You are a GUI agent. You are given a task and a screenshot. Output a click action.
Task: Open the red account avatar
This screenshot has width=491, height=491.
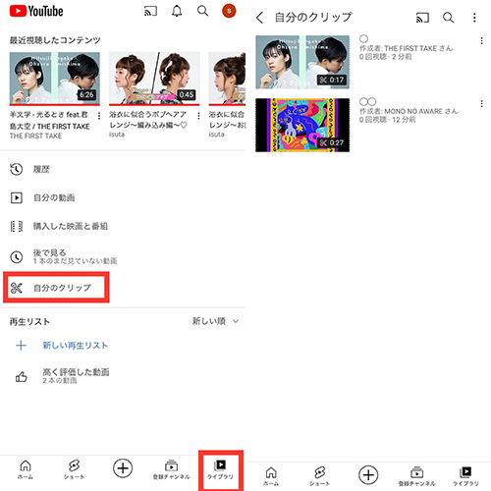point(229,11)
